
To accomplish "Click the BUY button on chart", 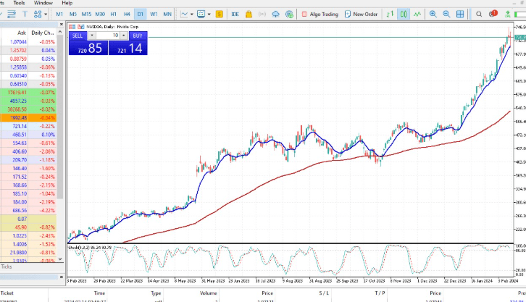I will [138, 35].
